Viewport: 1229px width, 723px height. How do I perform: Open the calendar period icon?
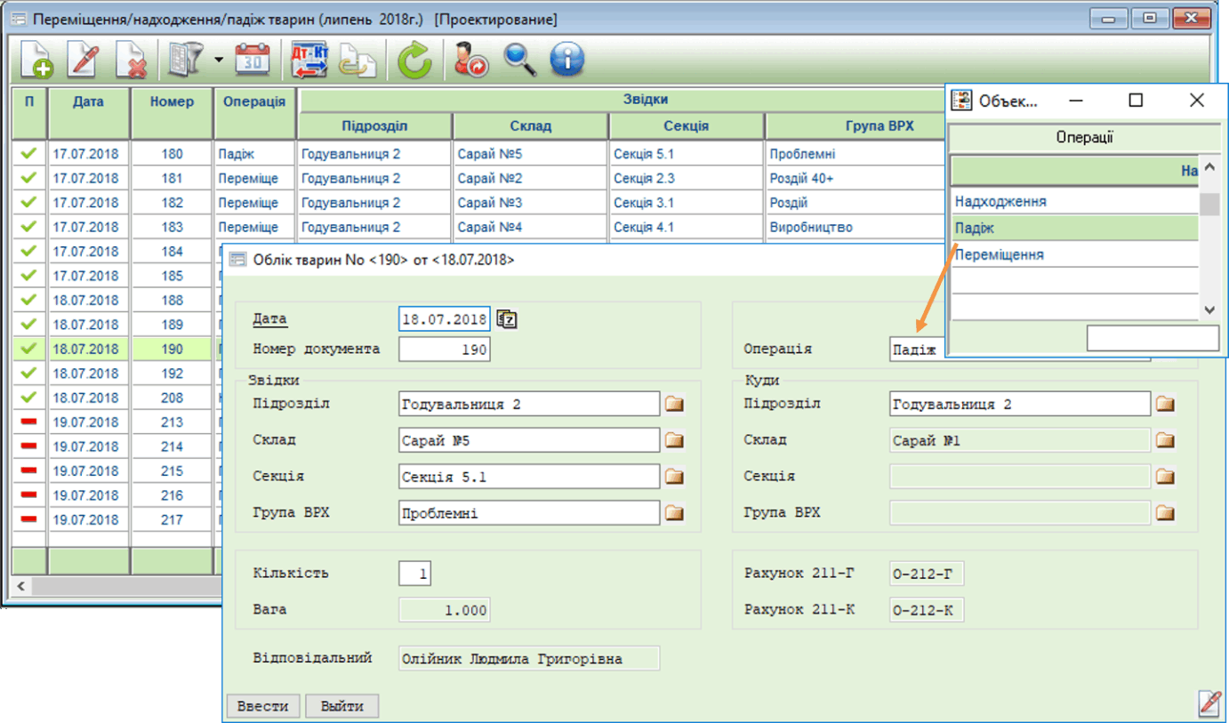point(253,60)
